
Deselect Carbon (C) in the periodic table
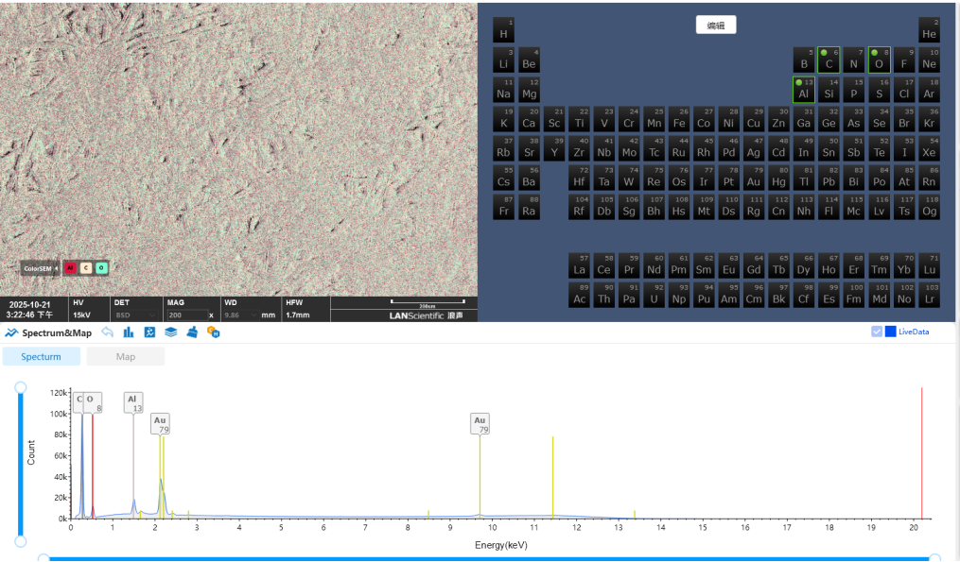[x=829, y=60]
